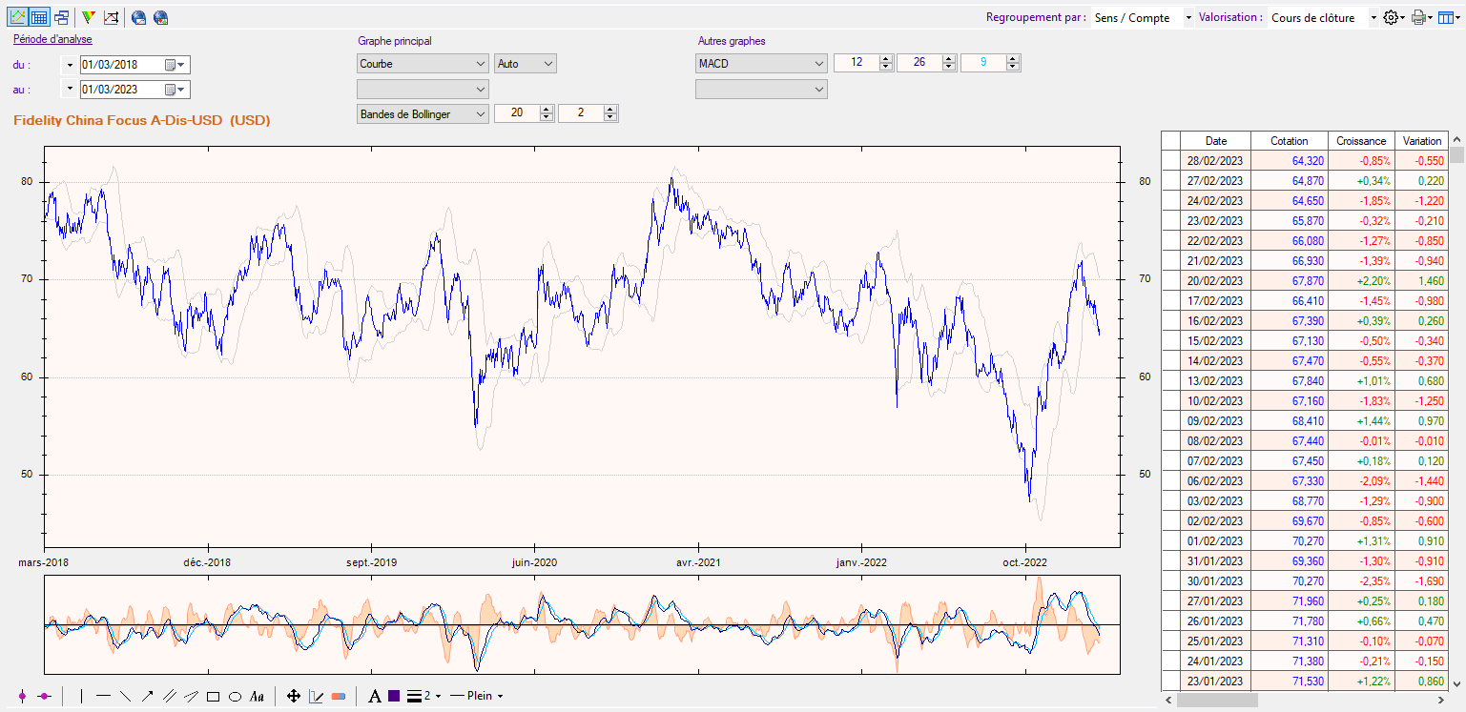
Task: Open the purple color swatch picker
Action: [394, 697]
